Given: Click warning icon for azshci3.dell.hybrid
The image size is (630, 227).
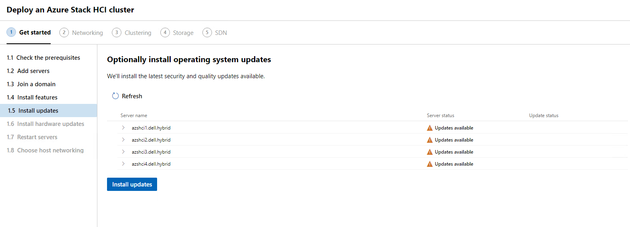Looking at the screenshot, I should 430,152.
